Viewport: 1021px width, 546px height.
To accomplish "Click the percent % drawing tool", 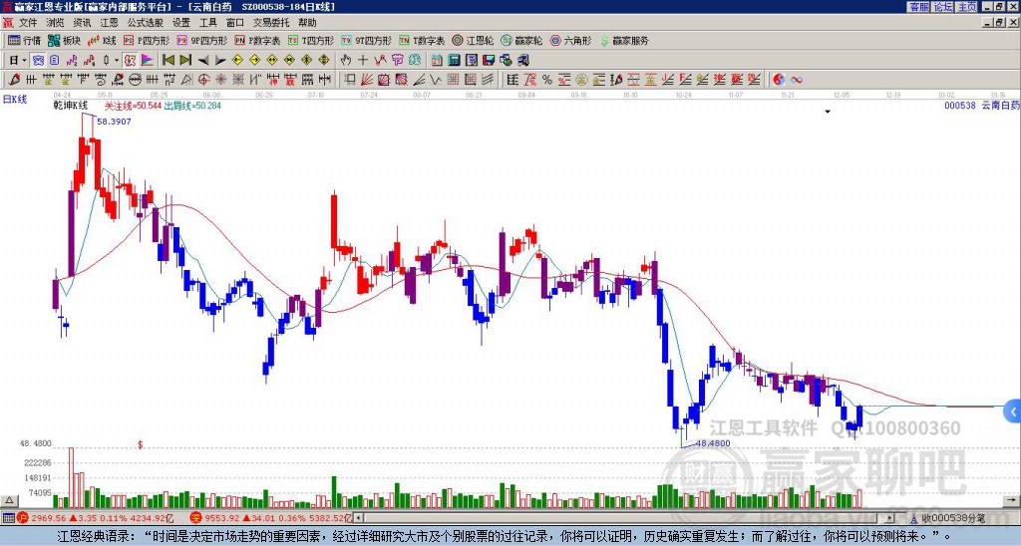I will tap(547, 80).
